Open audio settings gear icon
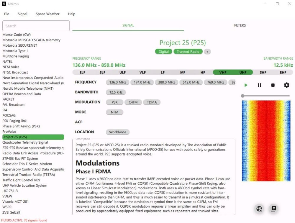The height and width of the screenshot is (223, 295). tap(286, 85)
